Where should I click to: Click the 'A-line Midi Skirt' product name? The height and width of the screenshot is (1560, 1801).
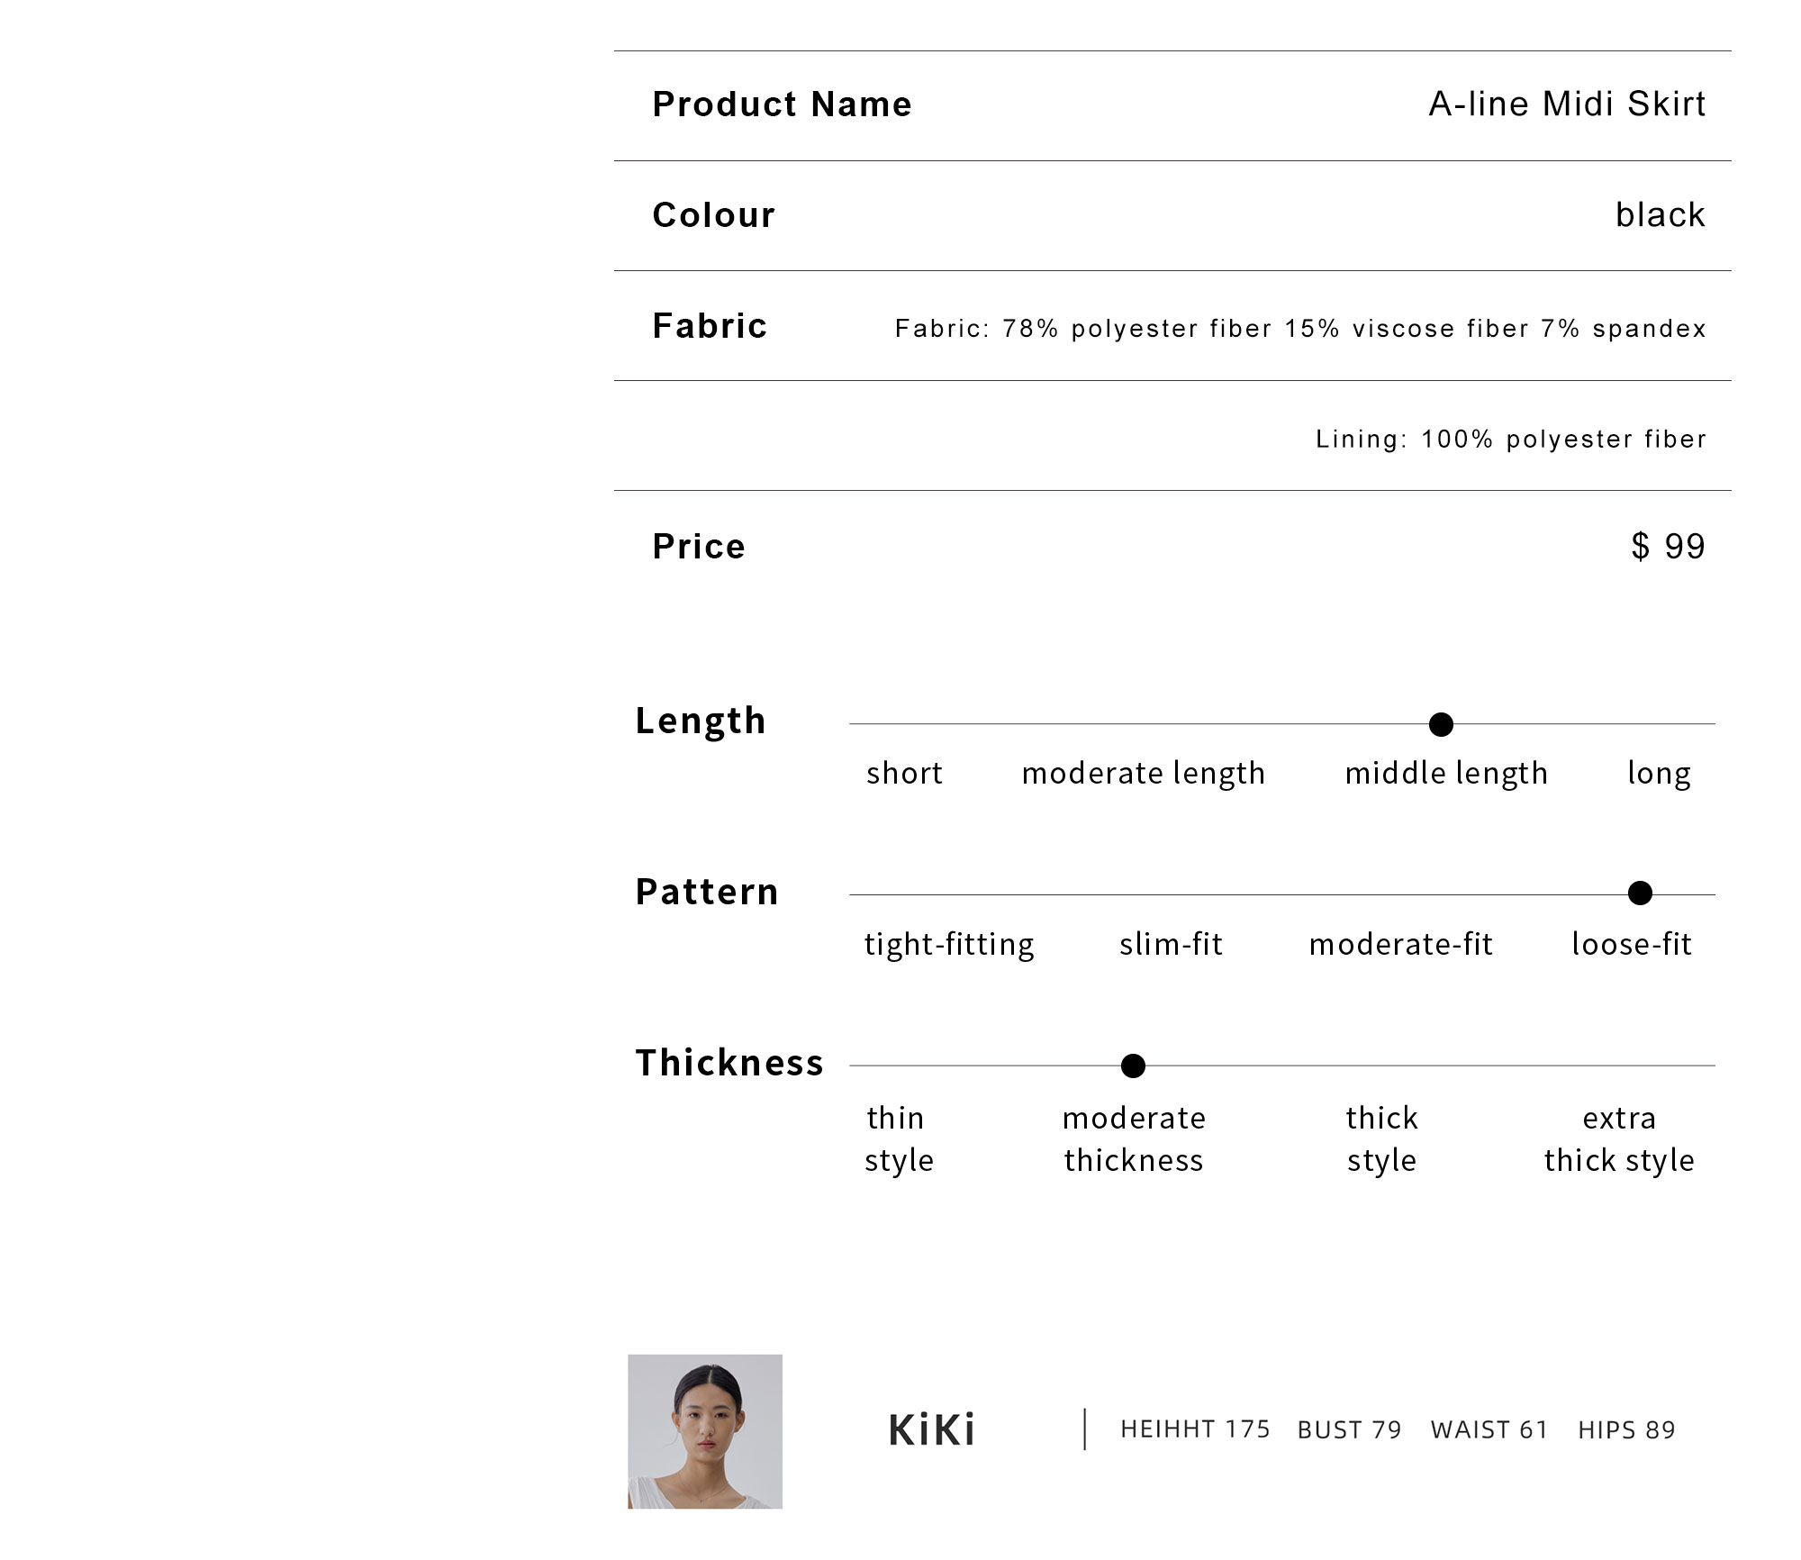[x=1567, y=104]
